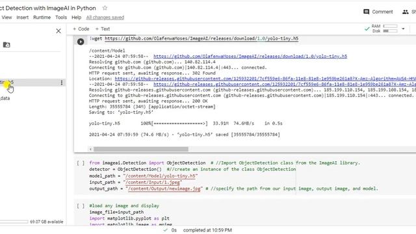The height and width of the screenshot is (234, 416).
Task: Star the notebook title
Action: [x=105, y=8]
